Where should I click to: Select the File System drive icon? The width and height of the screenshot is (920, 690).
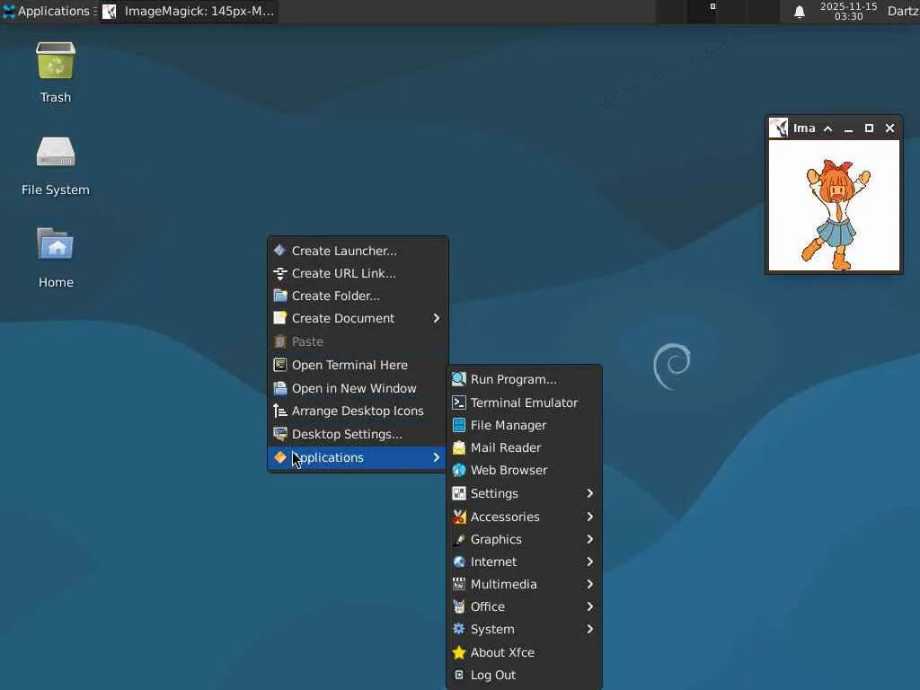click(x=56, y=152)
